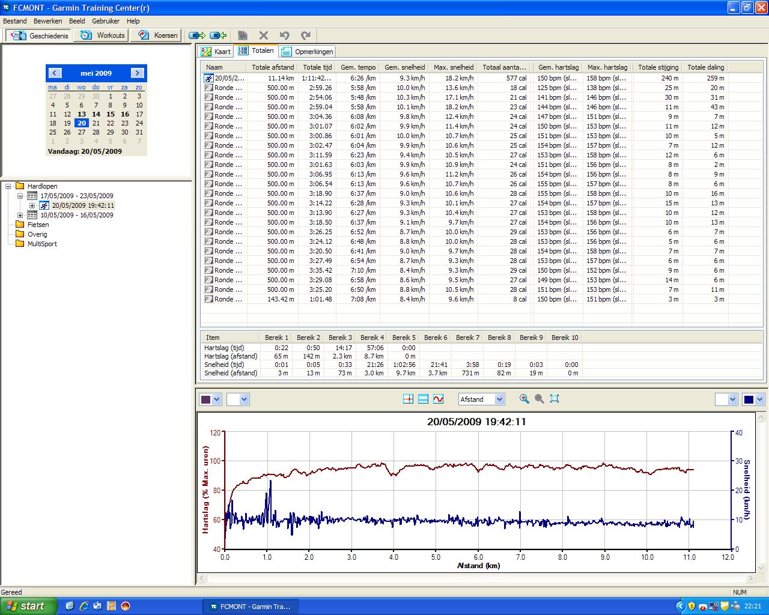The image size is (769, 615).
Task: Switch to the Totalen tab
Action: pyautogui.click(x=256, y=51)
